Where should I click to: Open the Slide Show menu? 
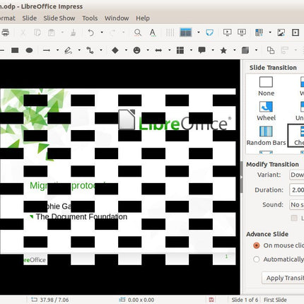(x=59, y=18)
